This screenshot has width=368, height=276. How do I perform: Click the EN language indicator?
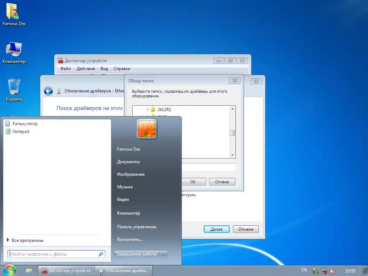[304, 270]
